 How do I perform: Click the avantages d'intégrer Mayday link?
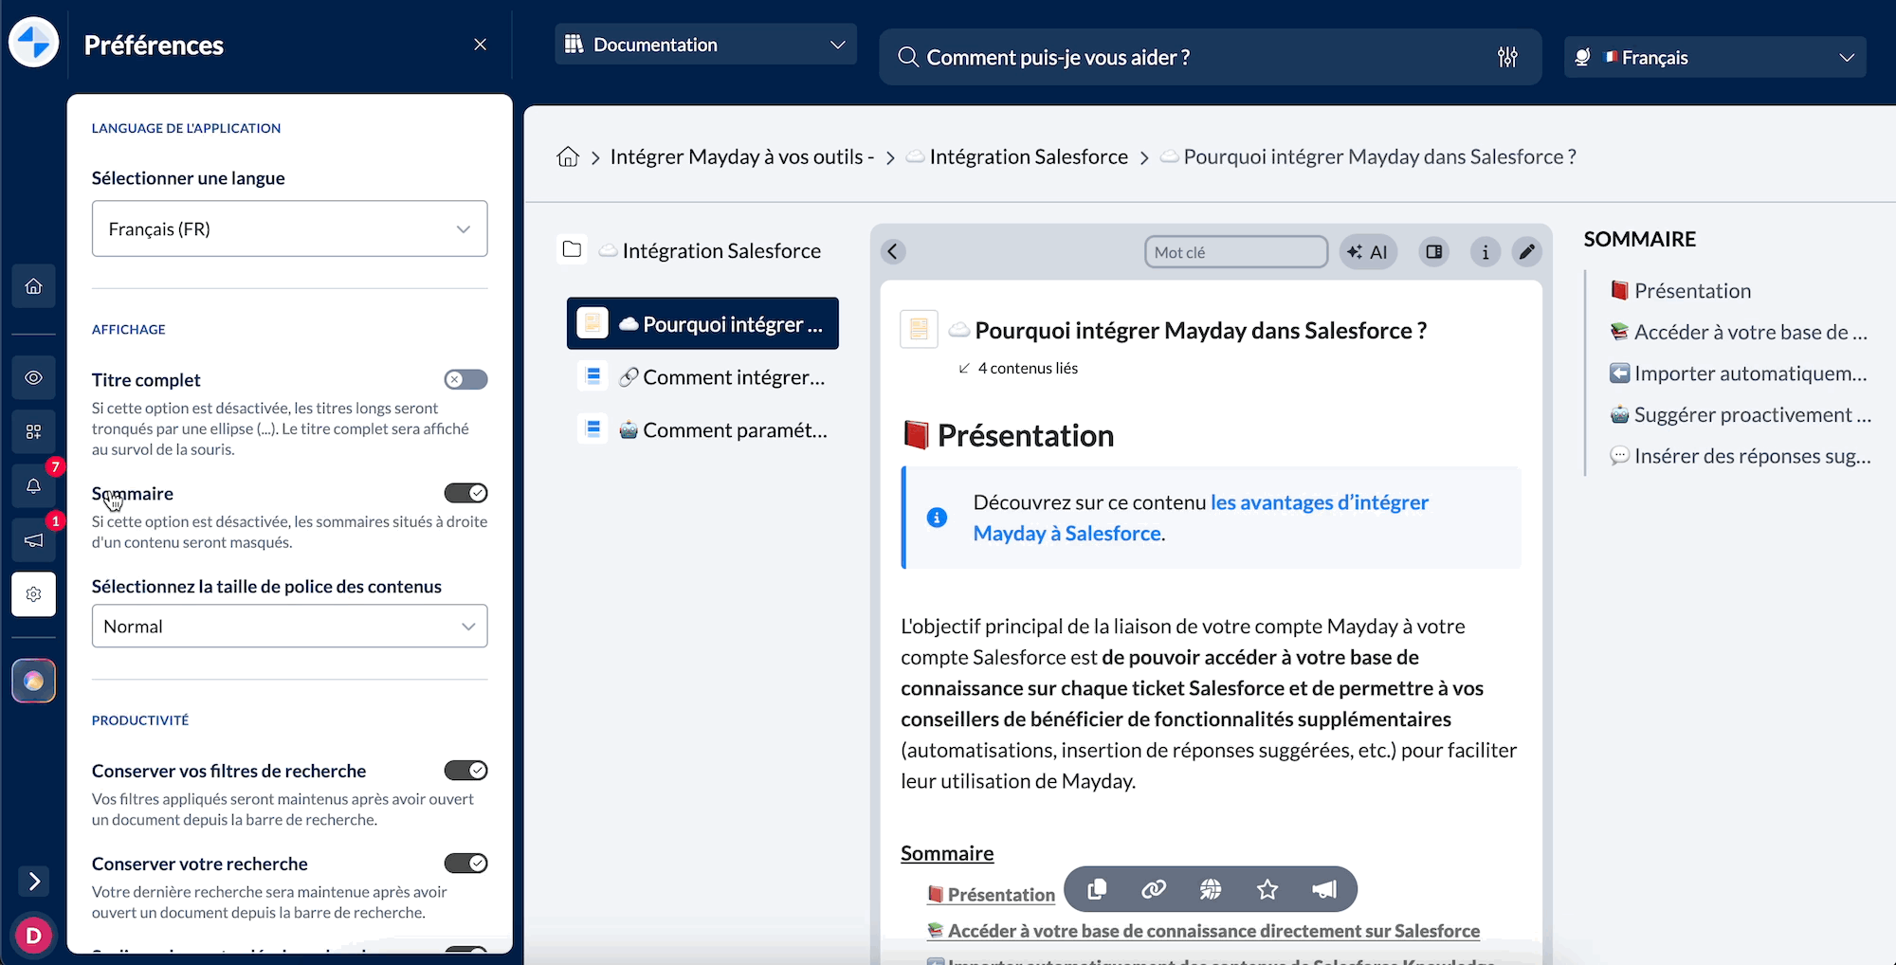[x=1318, y=503]
